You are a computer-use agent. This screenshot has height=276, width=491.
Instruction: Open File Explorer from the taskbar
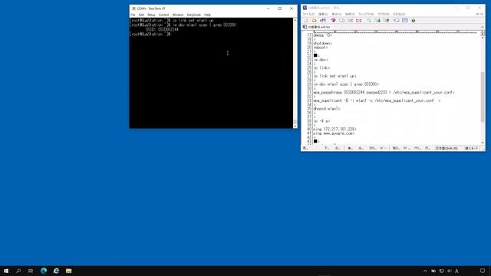68,271
